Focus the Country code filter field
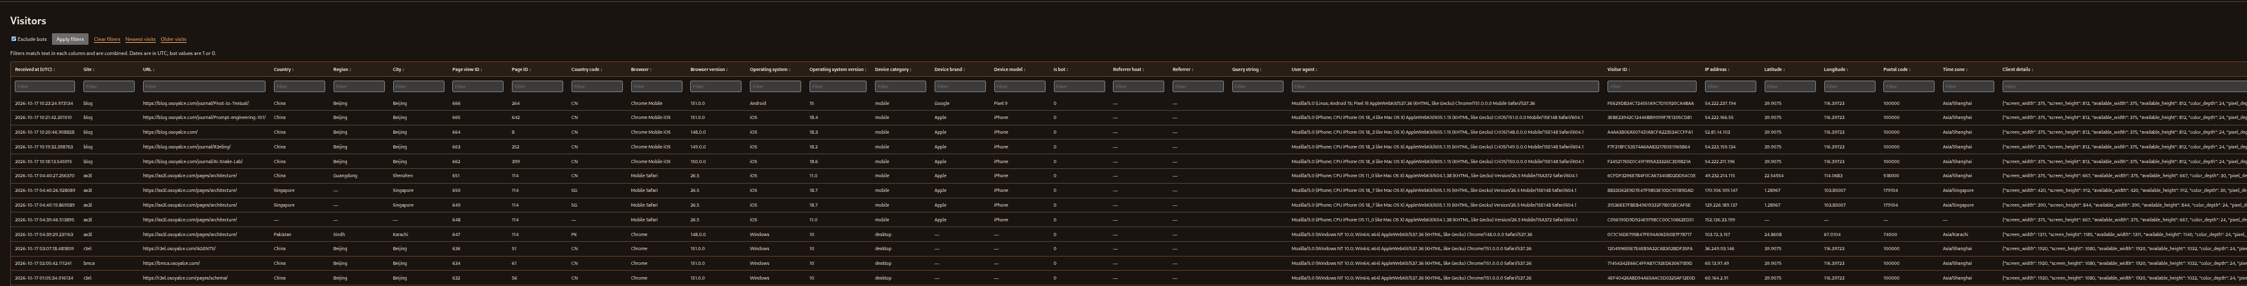 click(x=597, y=86)
